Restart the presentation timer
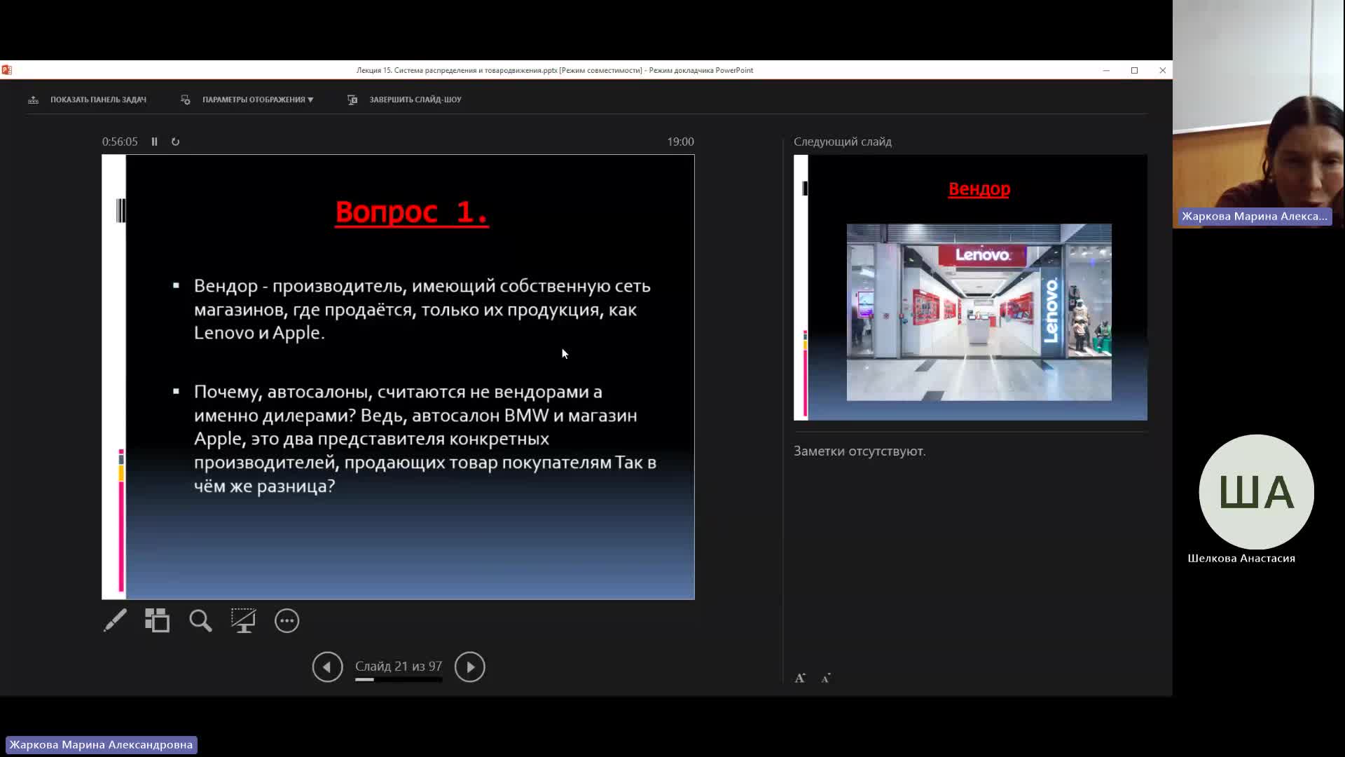 [x=175, y=142]
